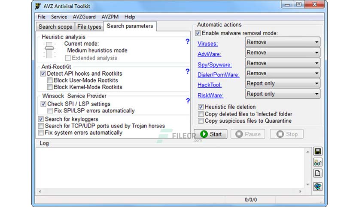Click the log's down scroll arrow
This screenshot has height=207, width=359.
[308, 184]
